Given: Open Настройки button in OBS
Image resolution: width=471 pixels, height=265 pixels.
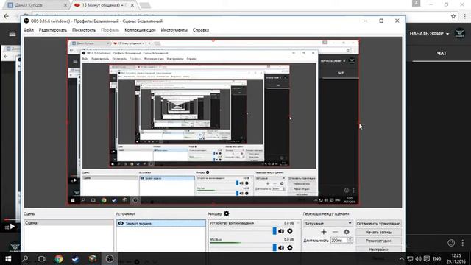Looking at the screenshot, I should coord(378,249).
